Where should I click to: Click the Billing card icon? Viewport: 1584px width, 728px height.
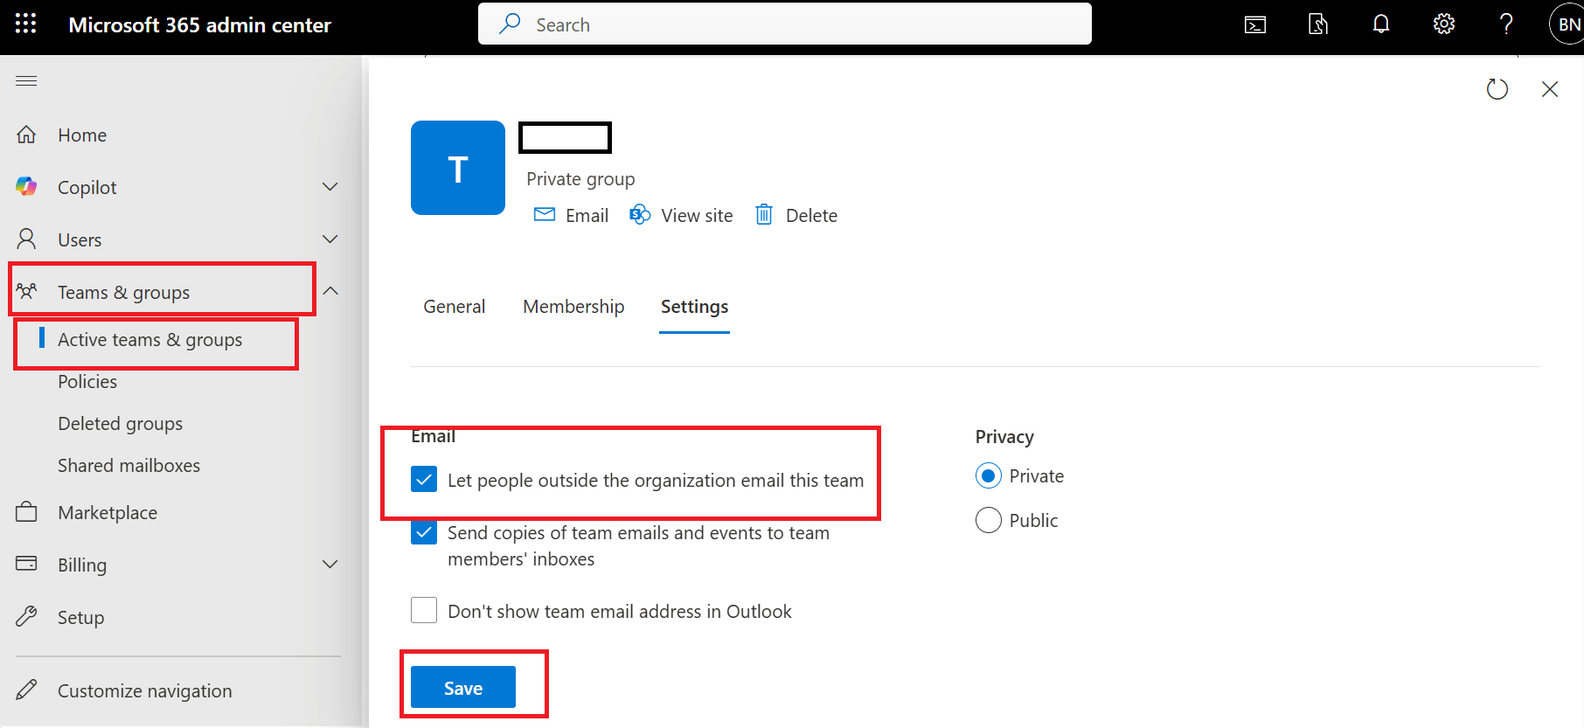(27, 564)
